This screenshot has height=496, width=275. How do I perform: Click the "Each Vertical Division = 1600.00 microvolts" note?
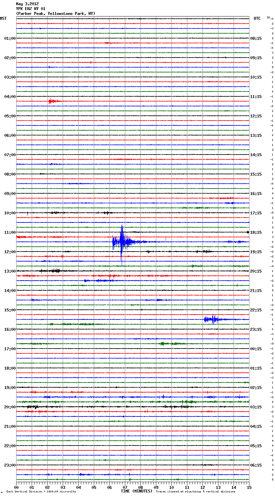click(41, 491)
